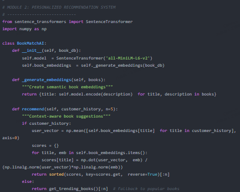This screenshot has width=240, height=192.
Task: Click 'for title, description in books}' clause
Action: (177, 94)
